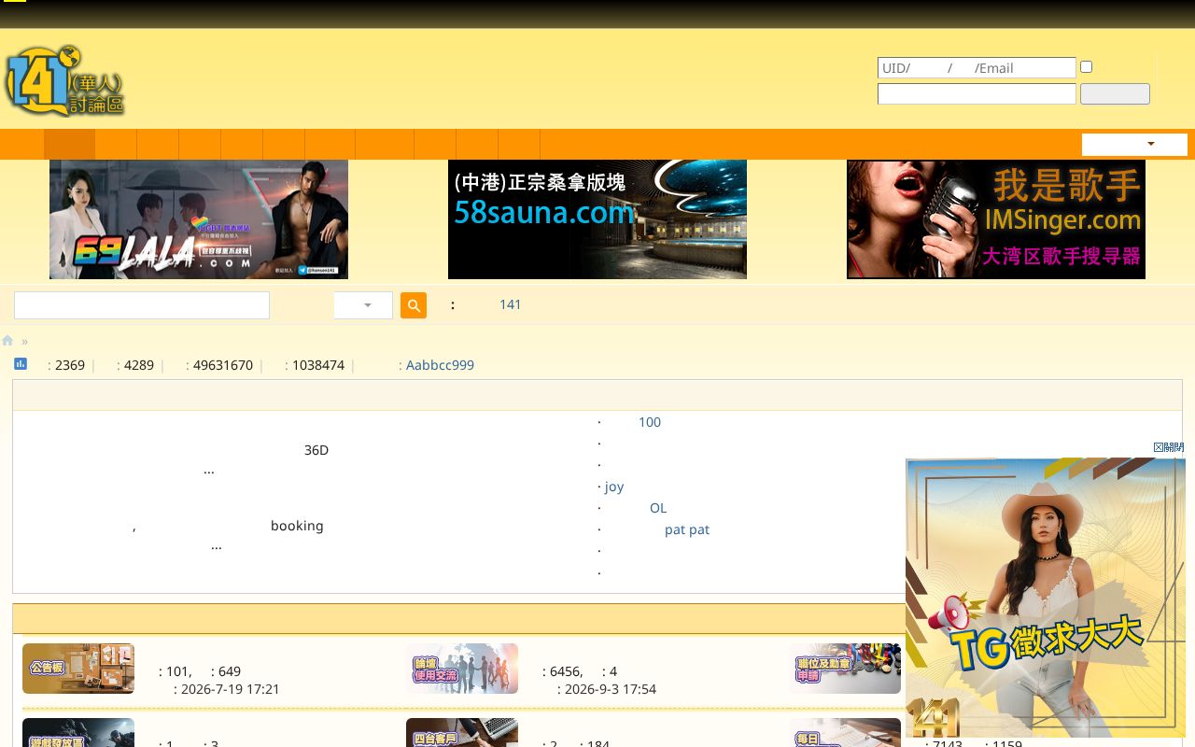The width and height of the screenshot is (1195, 747).
Task: Click the 141 forum logo
Action: (64, 80)
